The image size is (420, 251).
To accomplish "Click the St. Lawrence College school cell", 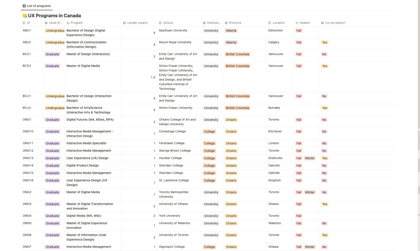I will pos(179,183).
